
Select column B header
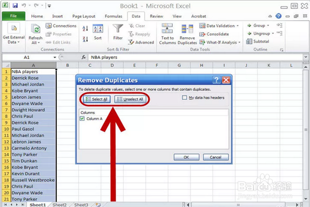pos(67,65)
